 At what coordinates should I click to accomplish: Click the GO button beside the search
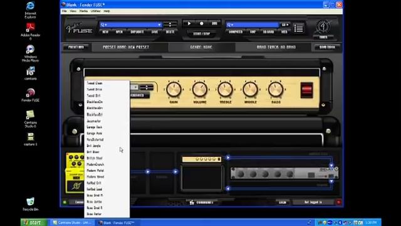[x=285, y=25]
